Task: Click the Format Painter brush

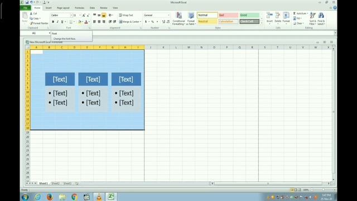Action: coord(39,23)
